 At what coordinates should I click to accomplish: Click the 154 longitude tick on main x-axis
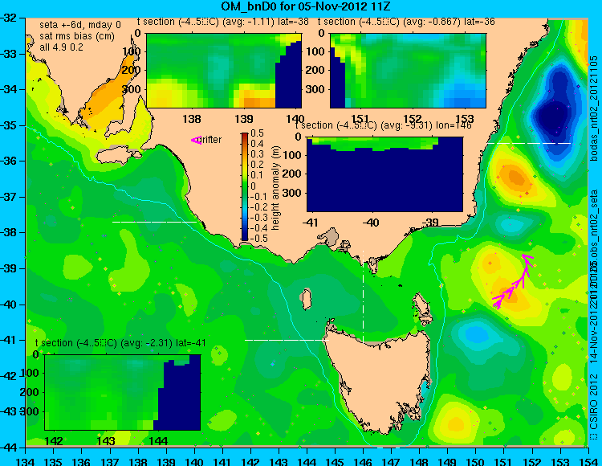pos(588,461)
